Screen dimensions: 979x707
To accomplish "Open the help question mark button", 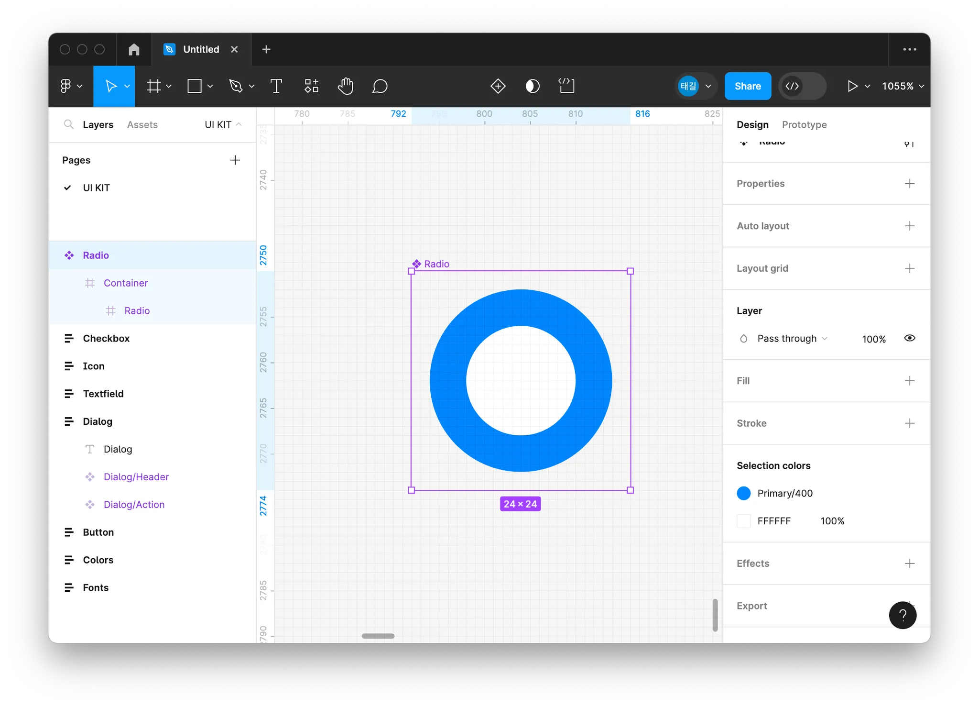I will 903,615.
